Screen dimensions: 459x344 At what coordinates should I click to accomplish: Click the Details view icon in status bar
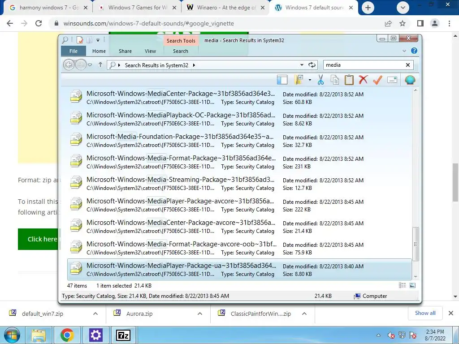(x=402, y=285)
